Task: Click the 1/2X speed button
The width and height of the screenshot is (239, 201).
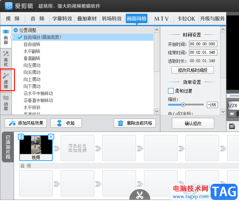Action: tap(233, 105)
